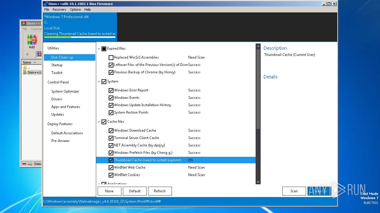Viewport: 380px width, 213px height.
Task: Uncheck Windows Error Report
Action: tap(111, 91)
